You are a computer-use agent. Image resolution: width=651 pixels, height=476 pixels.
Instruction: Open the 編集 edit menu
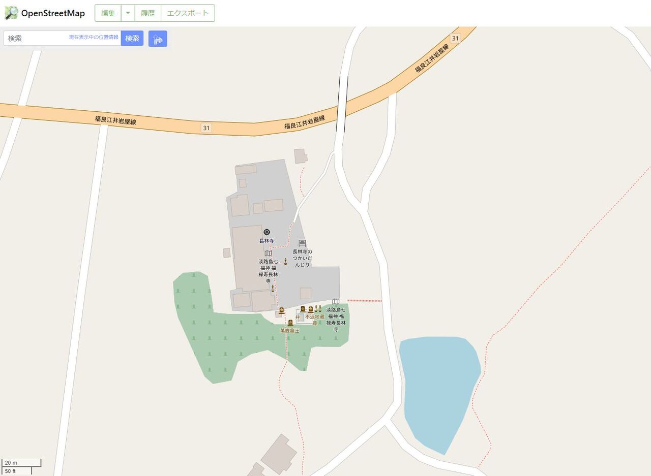coord(108,13)
